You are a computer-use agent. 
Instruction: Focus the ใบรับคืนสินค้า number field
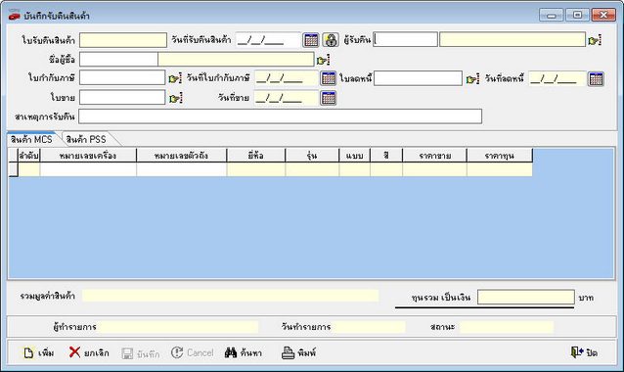(x=123, y=40)
